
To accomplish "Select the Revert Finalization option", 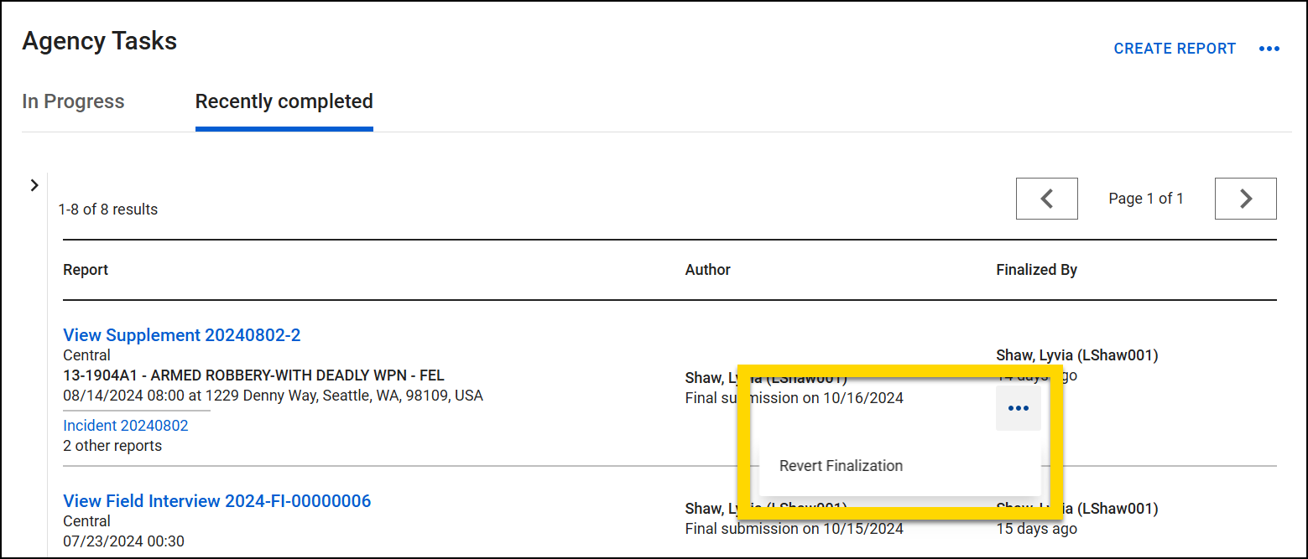I will [x=840, y=465].
